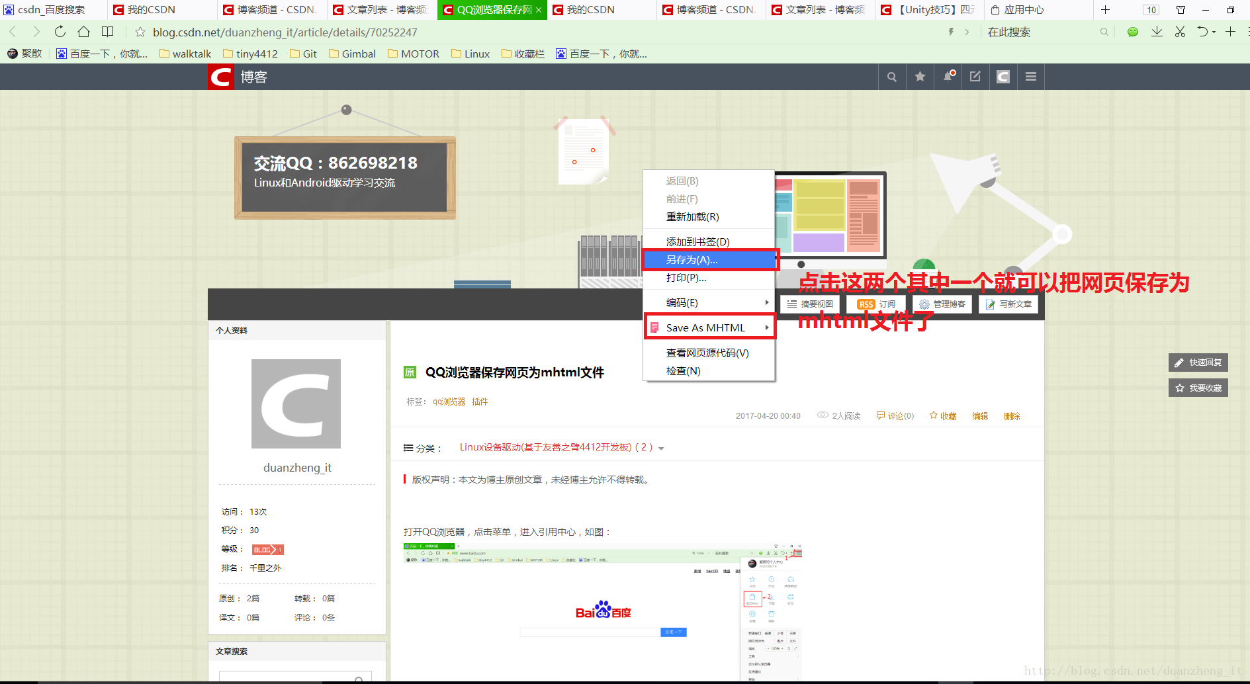Switch to 应用中心 tab

[1037, 10]
